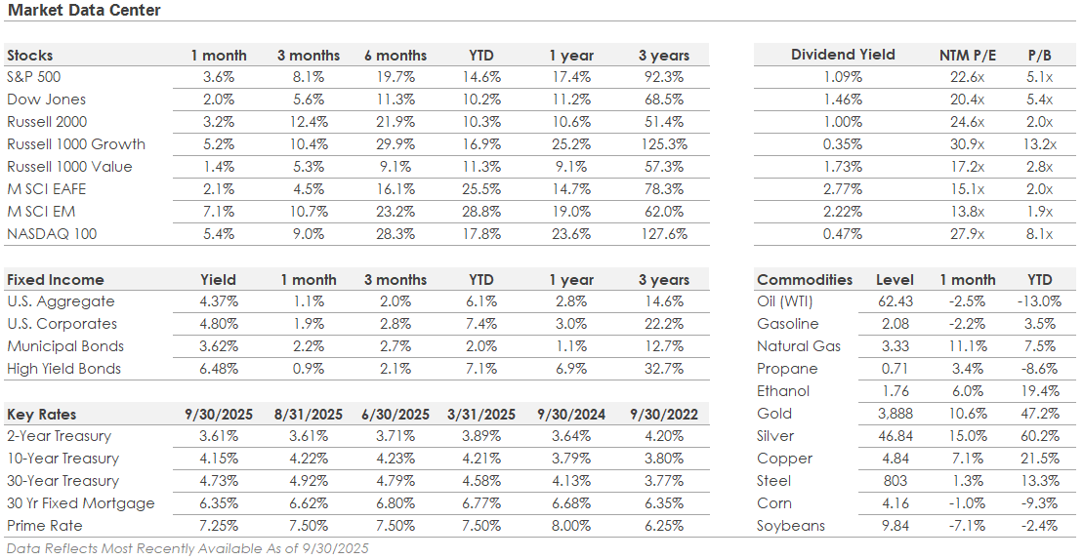The height and width of the screenshot is (560, 1083).
Task: Click the Commodities section header
Action: [805, 279]
